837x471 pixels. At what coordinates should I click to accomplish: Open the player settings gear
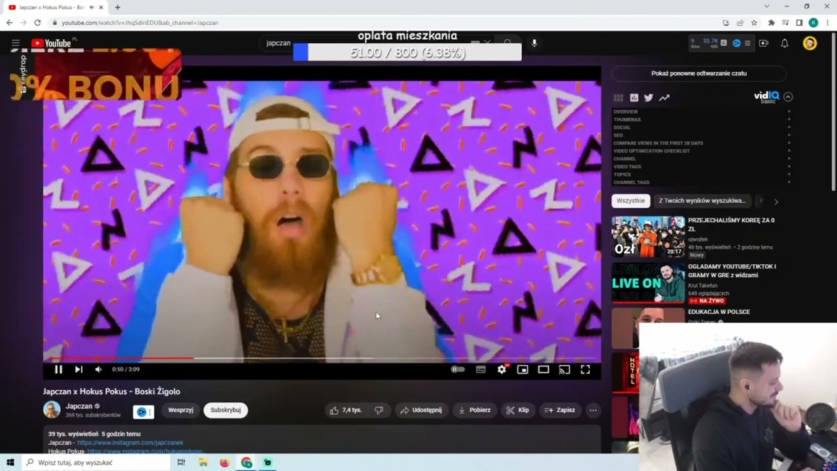502,370
